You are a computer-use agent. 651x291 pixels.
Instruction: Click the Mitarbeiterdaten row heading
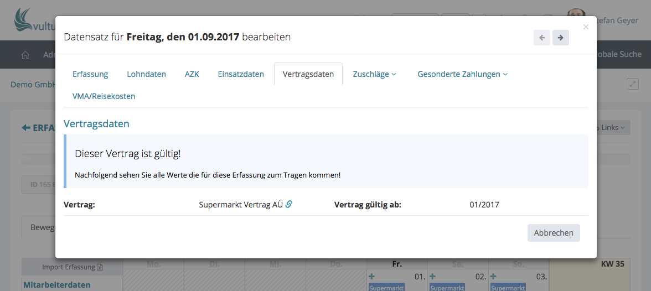(x=56, y=285)
